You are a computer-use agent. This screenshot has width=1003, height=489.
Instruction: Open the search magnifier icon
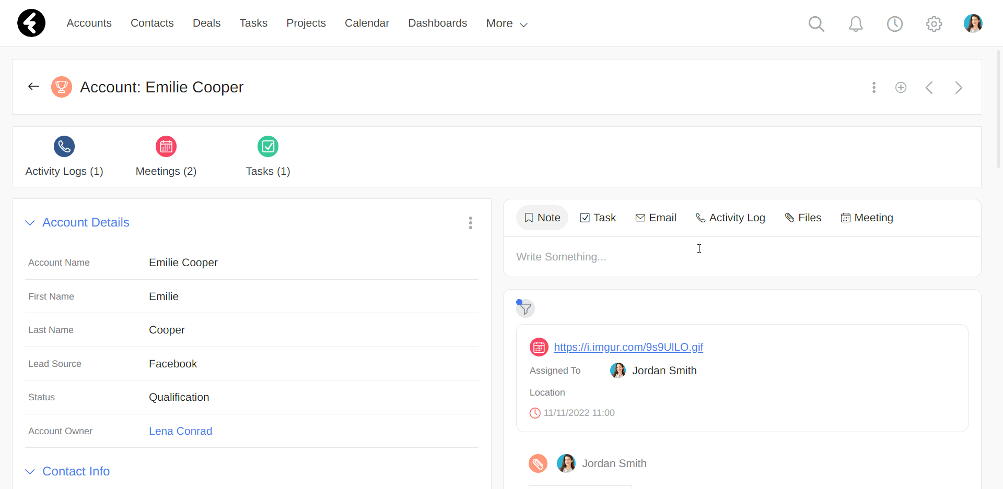pyautogui.click(x=816, y=24)
